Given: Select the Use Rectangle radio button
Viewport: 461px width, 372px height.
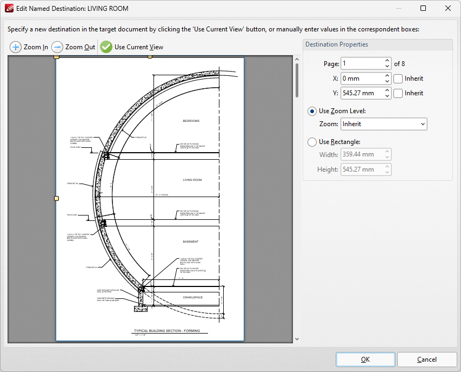Looking at the screenshot, I should pyautogui.click(x=312, y=142).
